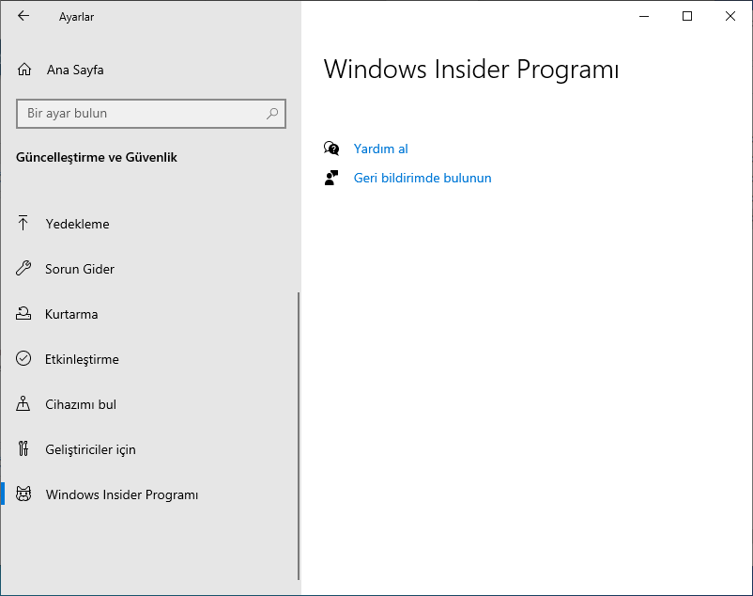Click the feedback person icon
The image size is (753, 596).
[330, 178]
